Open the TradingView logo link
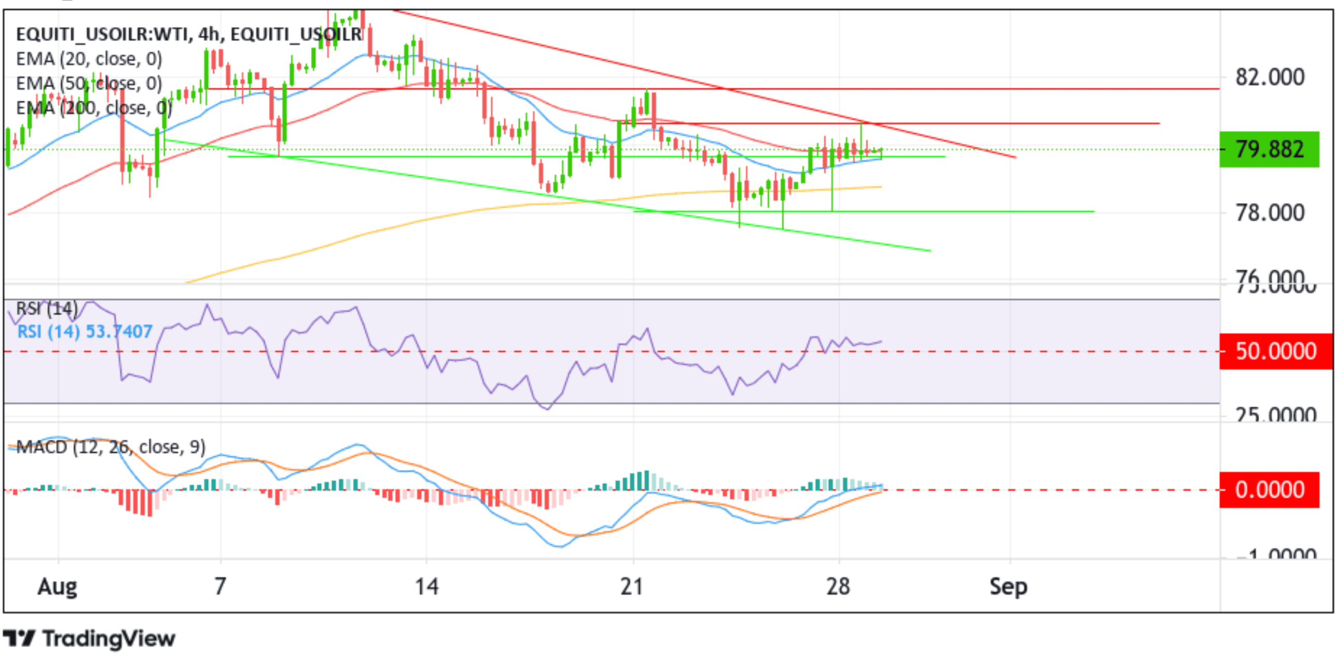1337x670 pixels. (x=89, y=639)
